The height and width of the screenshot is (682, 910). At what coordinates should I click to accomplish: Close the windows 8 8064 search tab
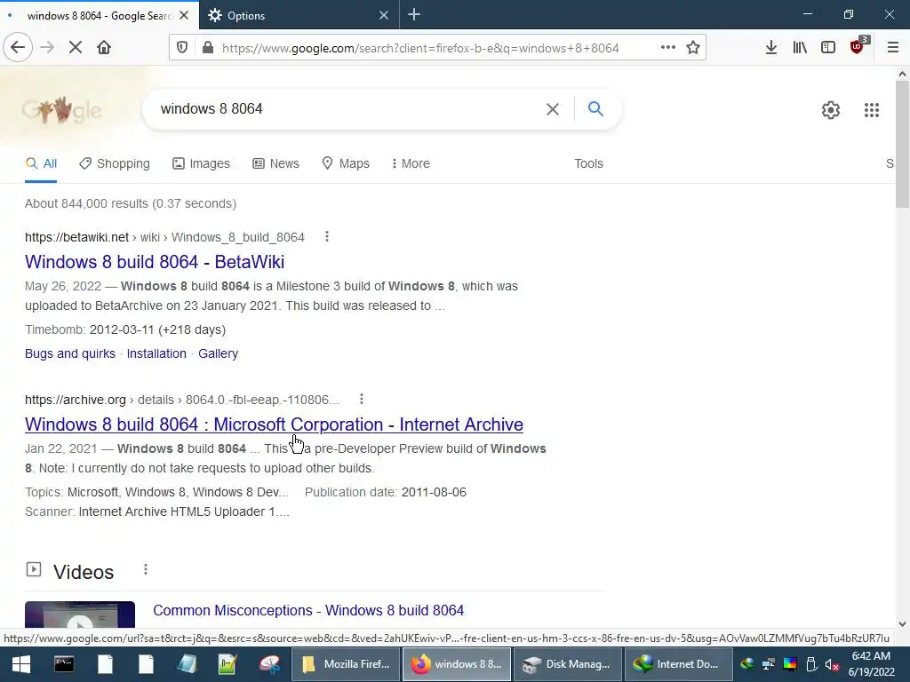pyautogui.click(x=184, y=16)
